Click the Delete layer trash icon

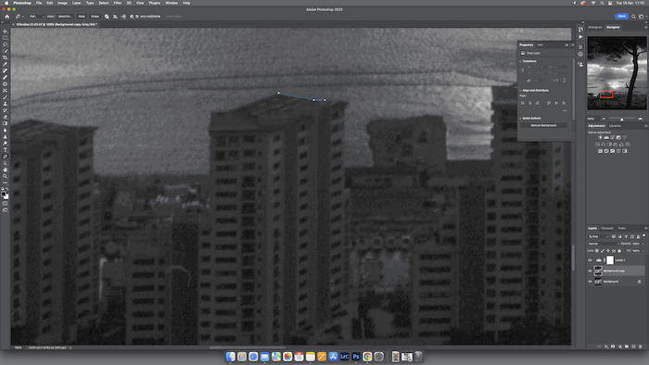click(x=641, y=346)
